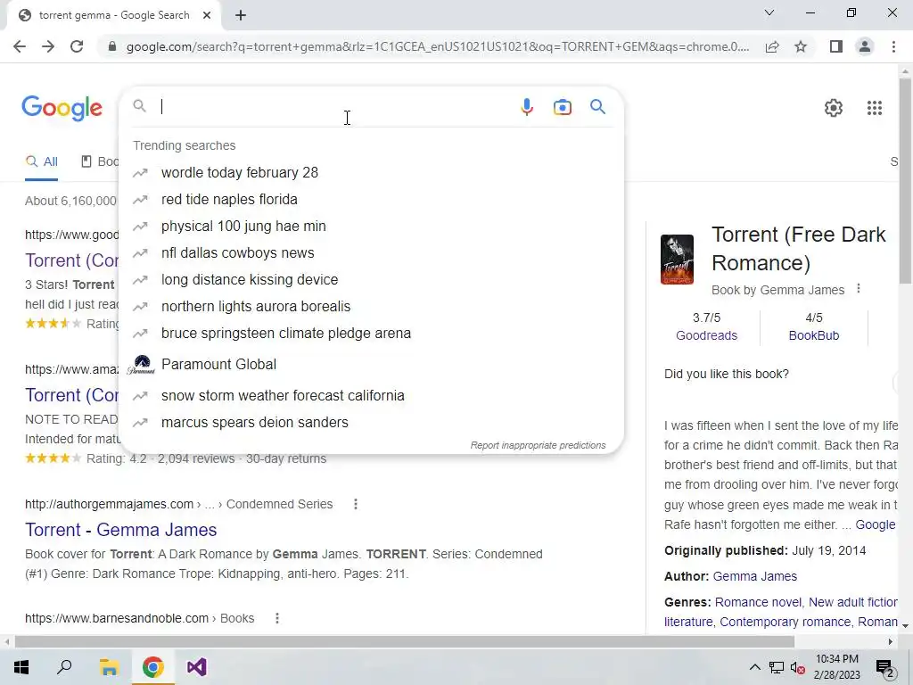Click the address bar URL
Image resolution: width=913 pixels, height=685 pixels.
tap(438, 46)
